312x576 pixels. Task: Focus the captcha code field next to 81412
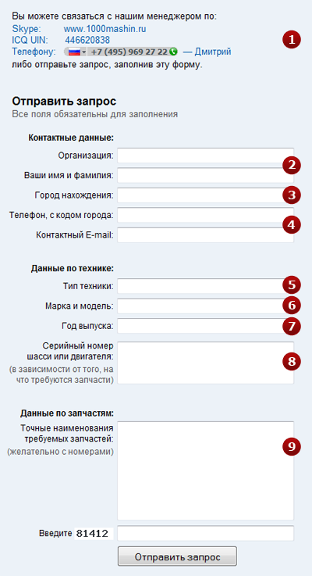click(x=206, y=533)
